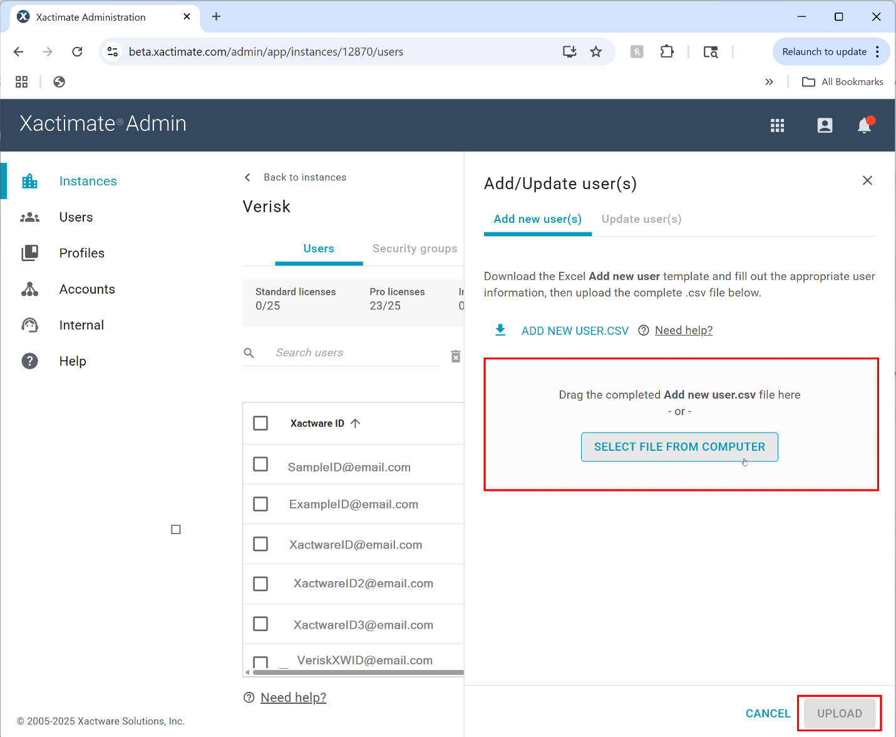This screenshot has height=737, width=896.
Task: Click the horizontal scrollbar under users table
Action: (x=358, y=673)
